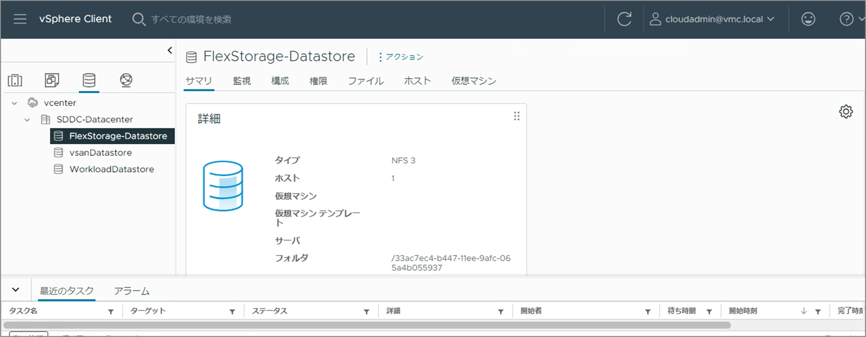Click the user account icon
The height and width of the screenshot is (337, 866).
[655, 19]
